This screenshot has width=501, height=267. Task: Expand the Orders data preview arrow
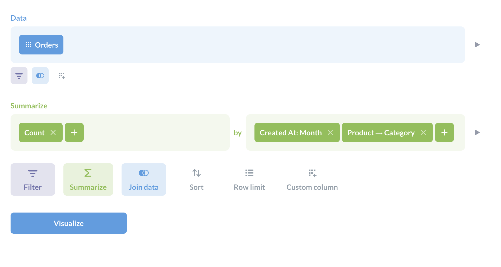coord(477,44)
